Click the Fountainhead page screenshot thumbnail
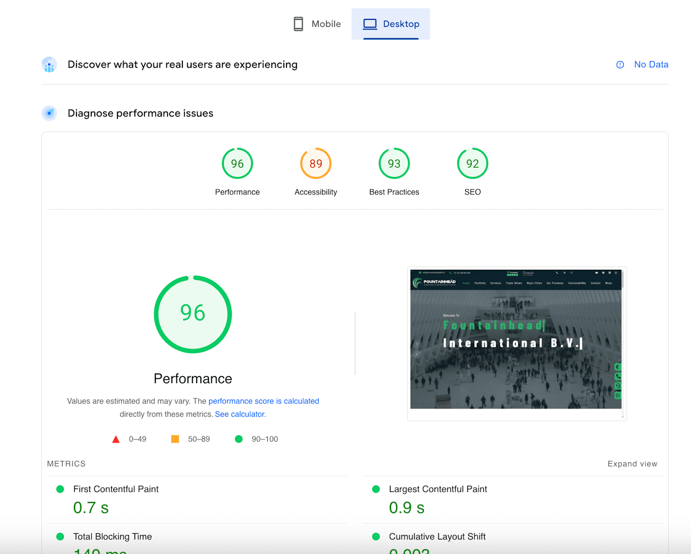 (x=517, y=344)
